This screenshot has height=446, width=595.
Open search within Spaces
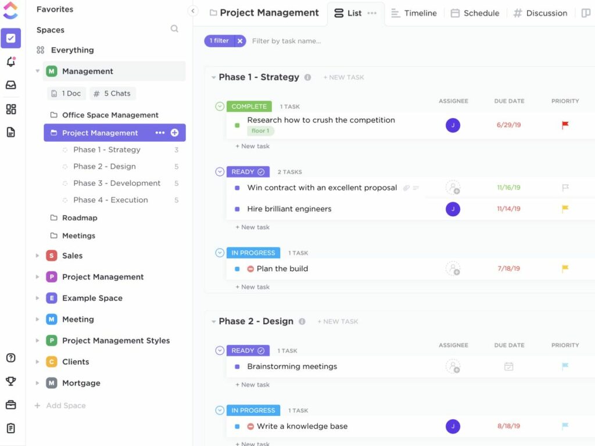click(174, 30)
